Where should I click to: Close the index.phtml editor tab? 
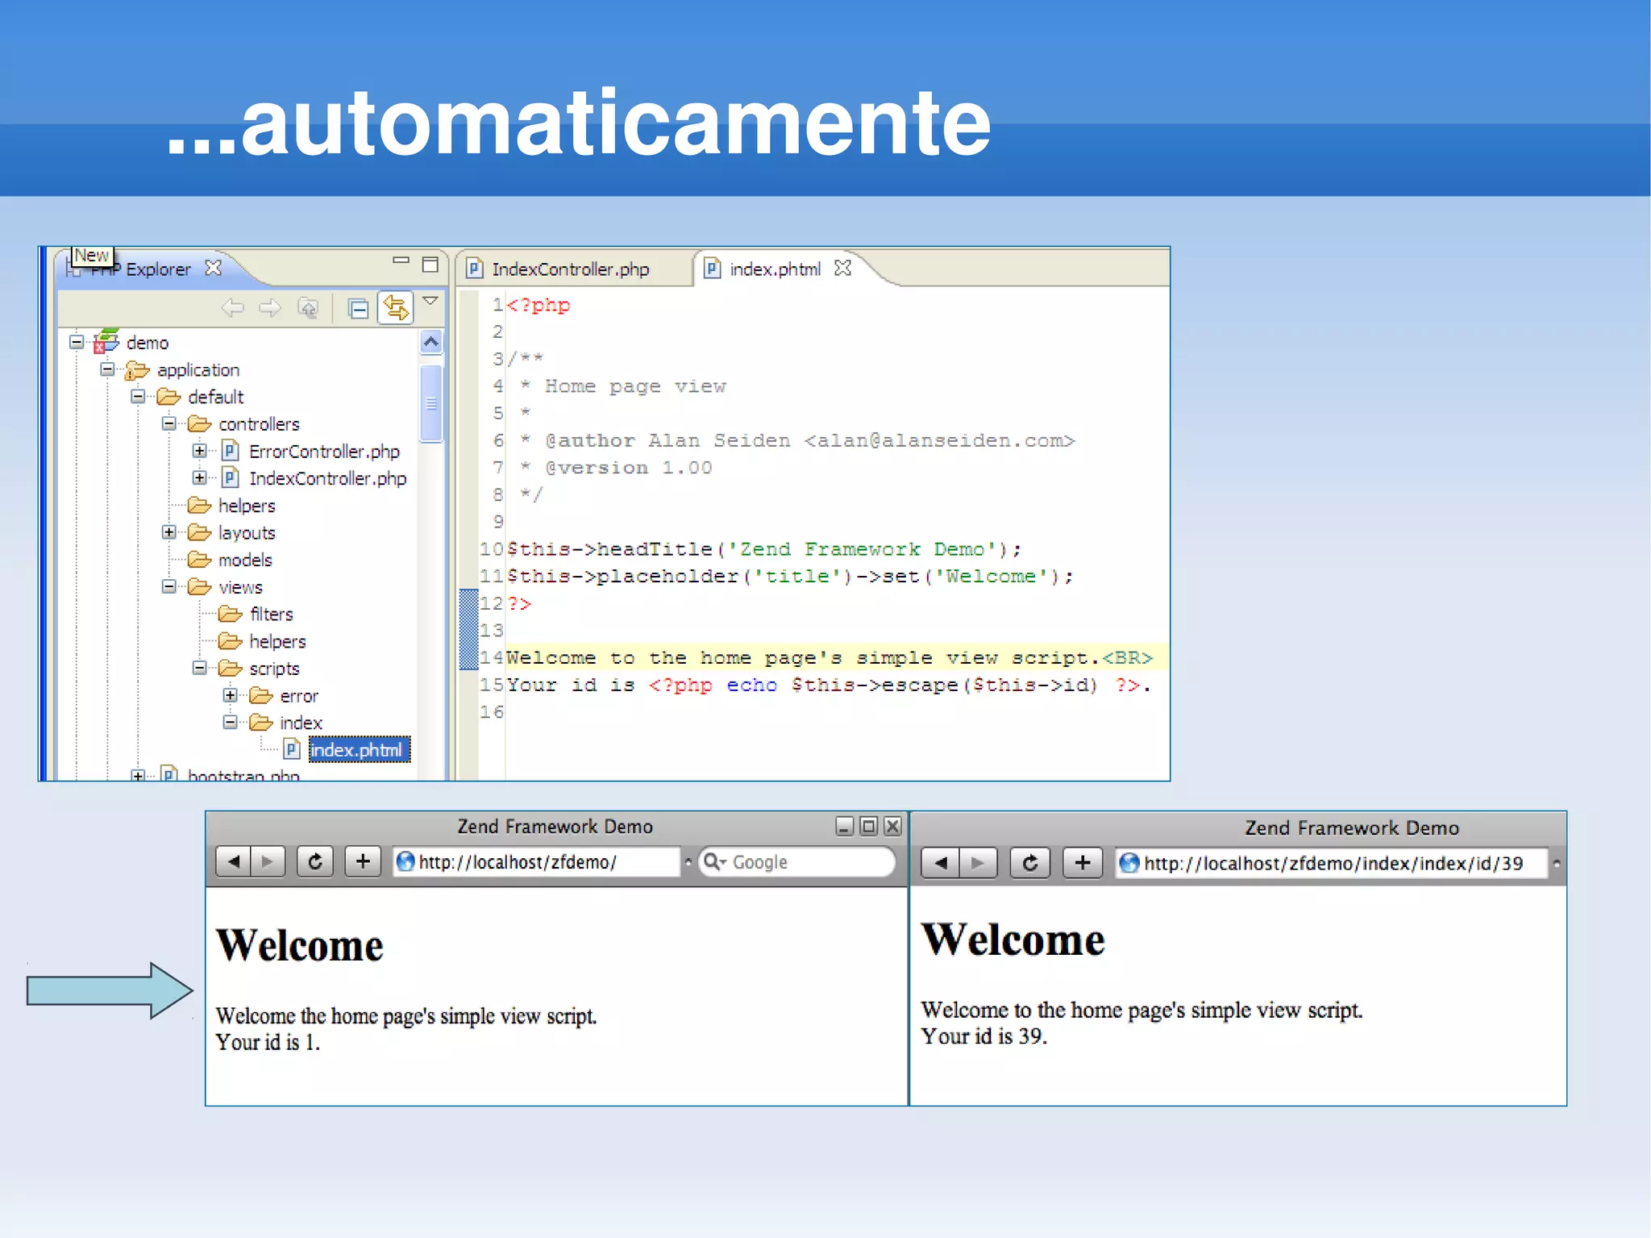(x=843, y=268)
